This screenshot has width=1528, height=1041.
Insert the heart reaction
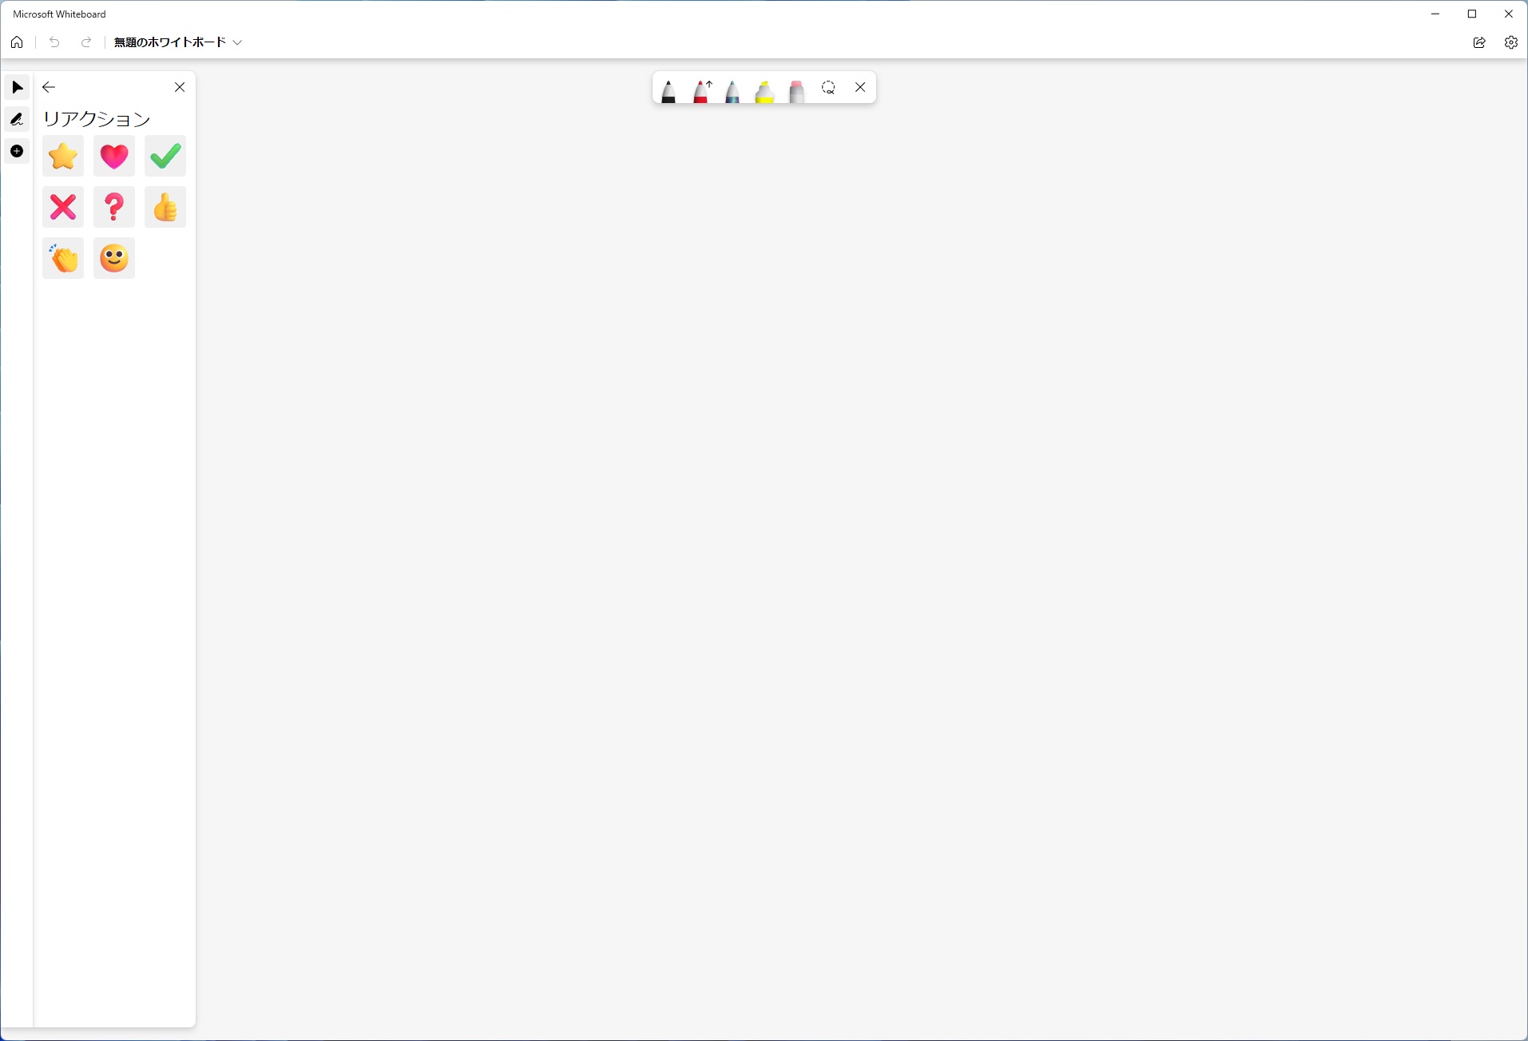(x=114, y=156)
